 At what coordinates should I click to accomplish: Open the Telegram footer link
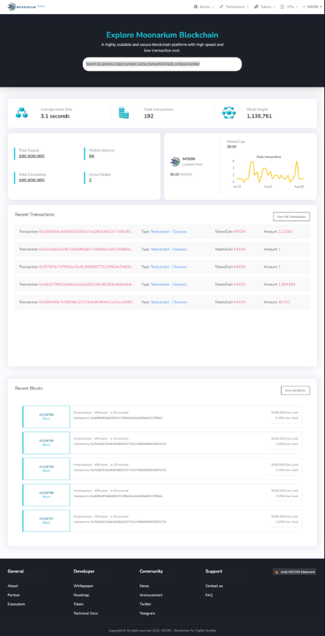(147, 613)
